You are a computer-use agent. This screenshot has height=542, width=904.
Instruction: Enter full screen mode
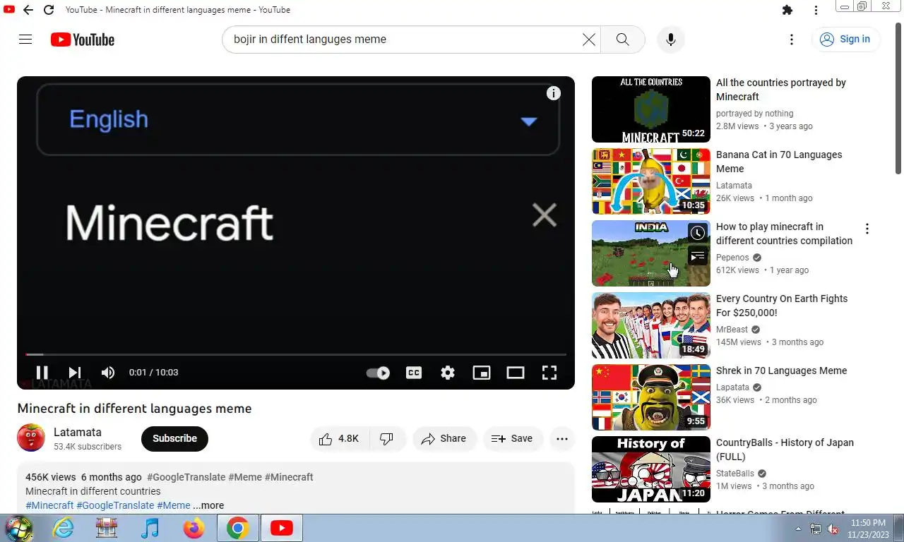coord(549,373)
